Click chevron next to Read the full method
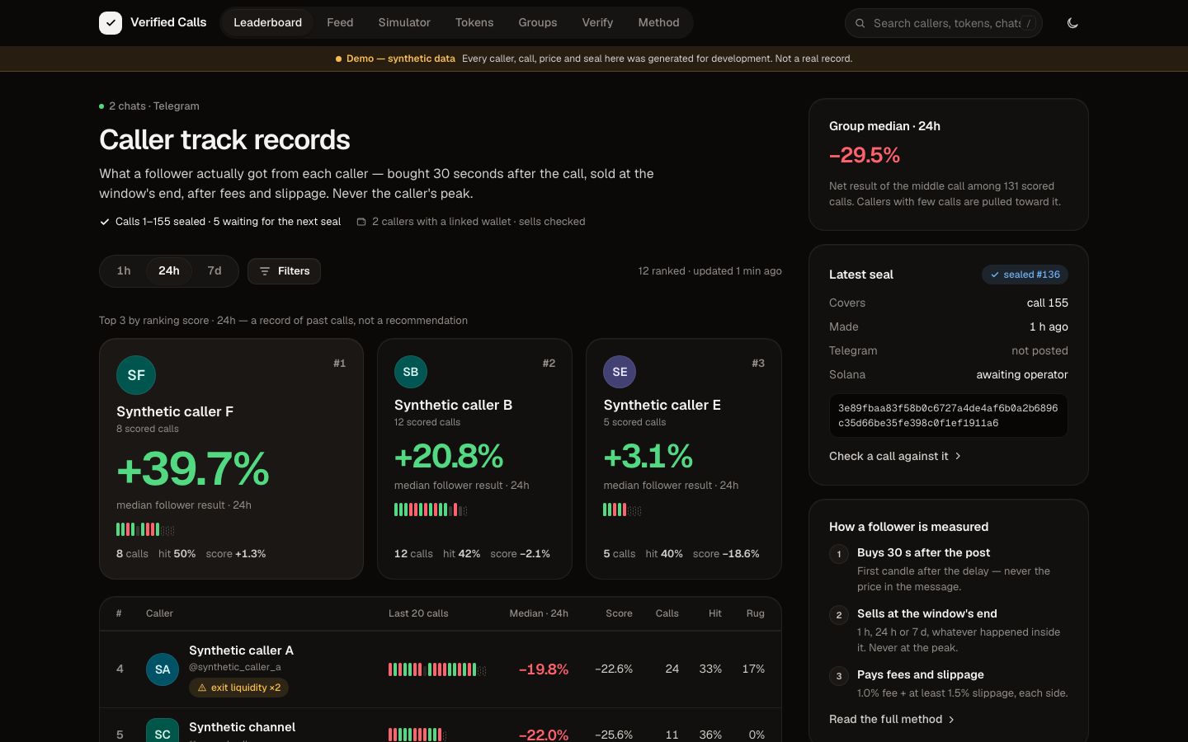 951,720
